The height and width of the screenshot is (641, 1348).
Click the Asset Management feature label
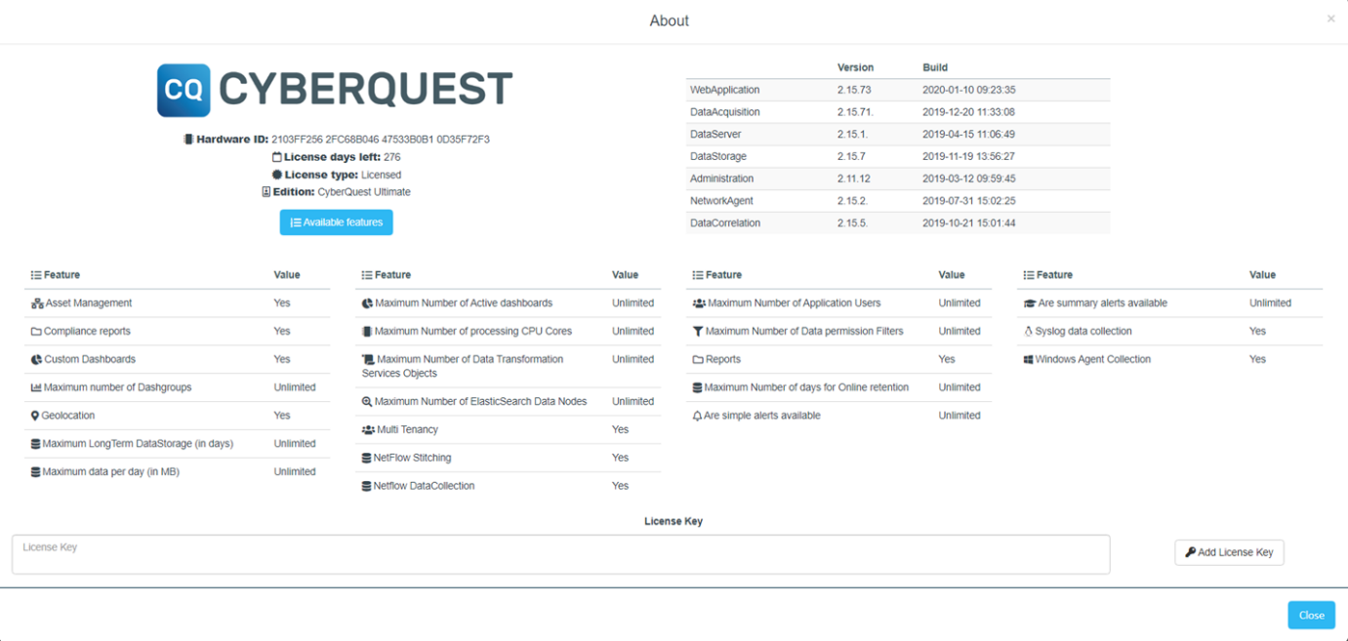pos(89,303)
